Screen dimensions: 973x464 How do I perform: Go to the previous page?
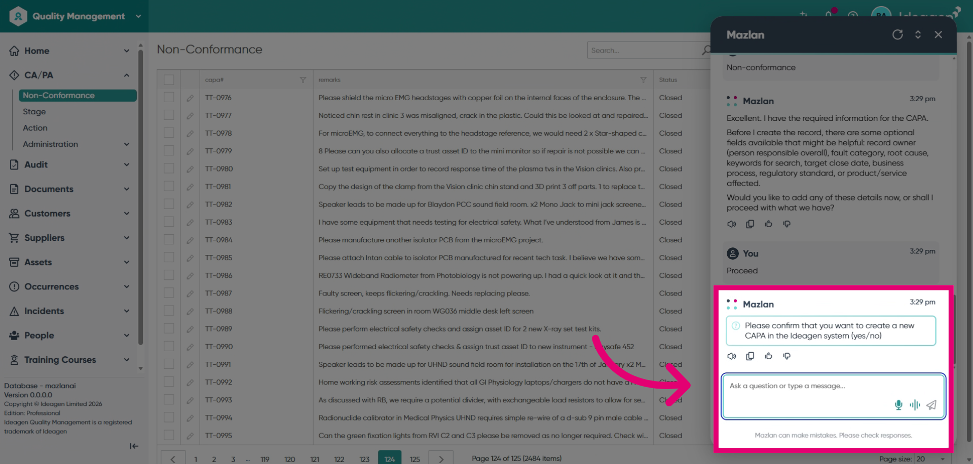173,458
